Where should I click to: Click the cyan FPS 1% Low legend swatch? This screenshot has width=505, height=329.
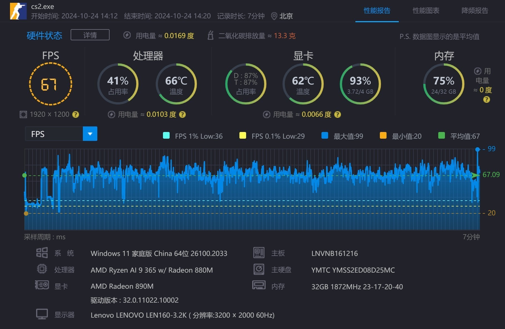(x=166, y=135)
